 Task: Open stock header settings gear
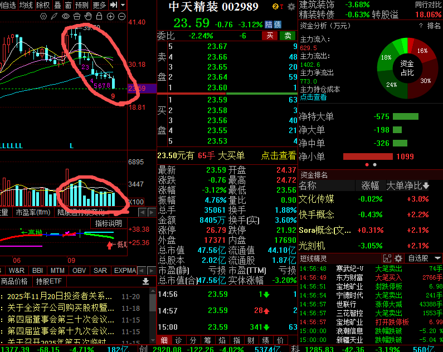click(291, 7)
